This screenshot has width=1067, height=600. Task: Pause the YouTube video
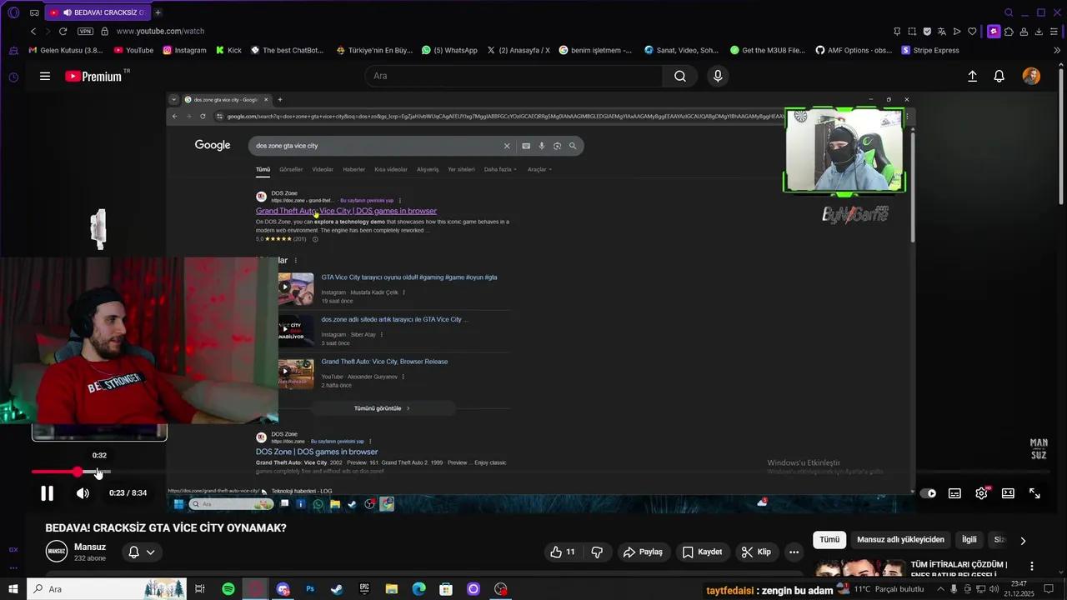(x=48, y=493)
